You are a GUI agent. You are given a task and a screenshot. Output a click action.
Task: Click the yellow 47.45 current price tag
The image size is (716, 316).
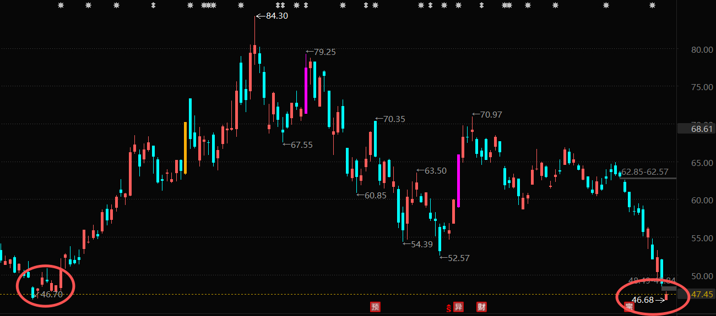(702, 295)
